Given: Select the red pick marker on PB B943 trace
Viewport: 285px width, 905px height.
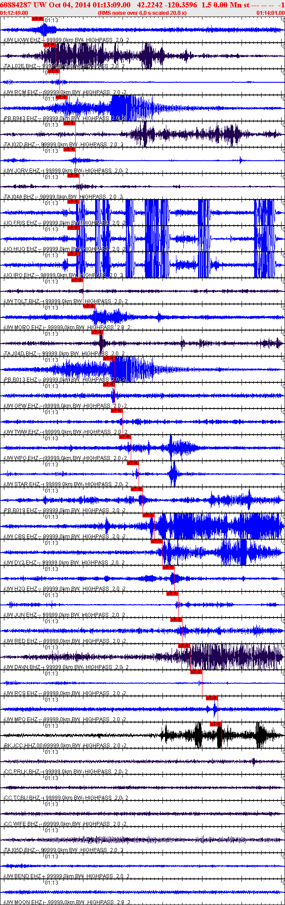Looking at the screenshot, I should 62,97.
